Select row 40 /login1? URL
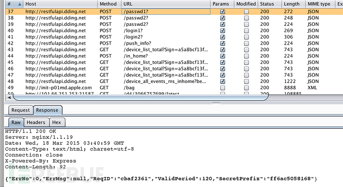Image resolution: width=343 pixels, height=187 pixels. 133,31
